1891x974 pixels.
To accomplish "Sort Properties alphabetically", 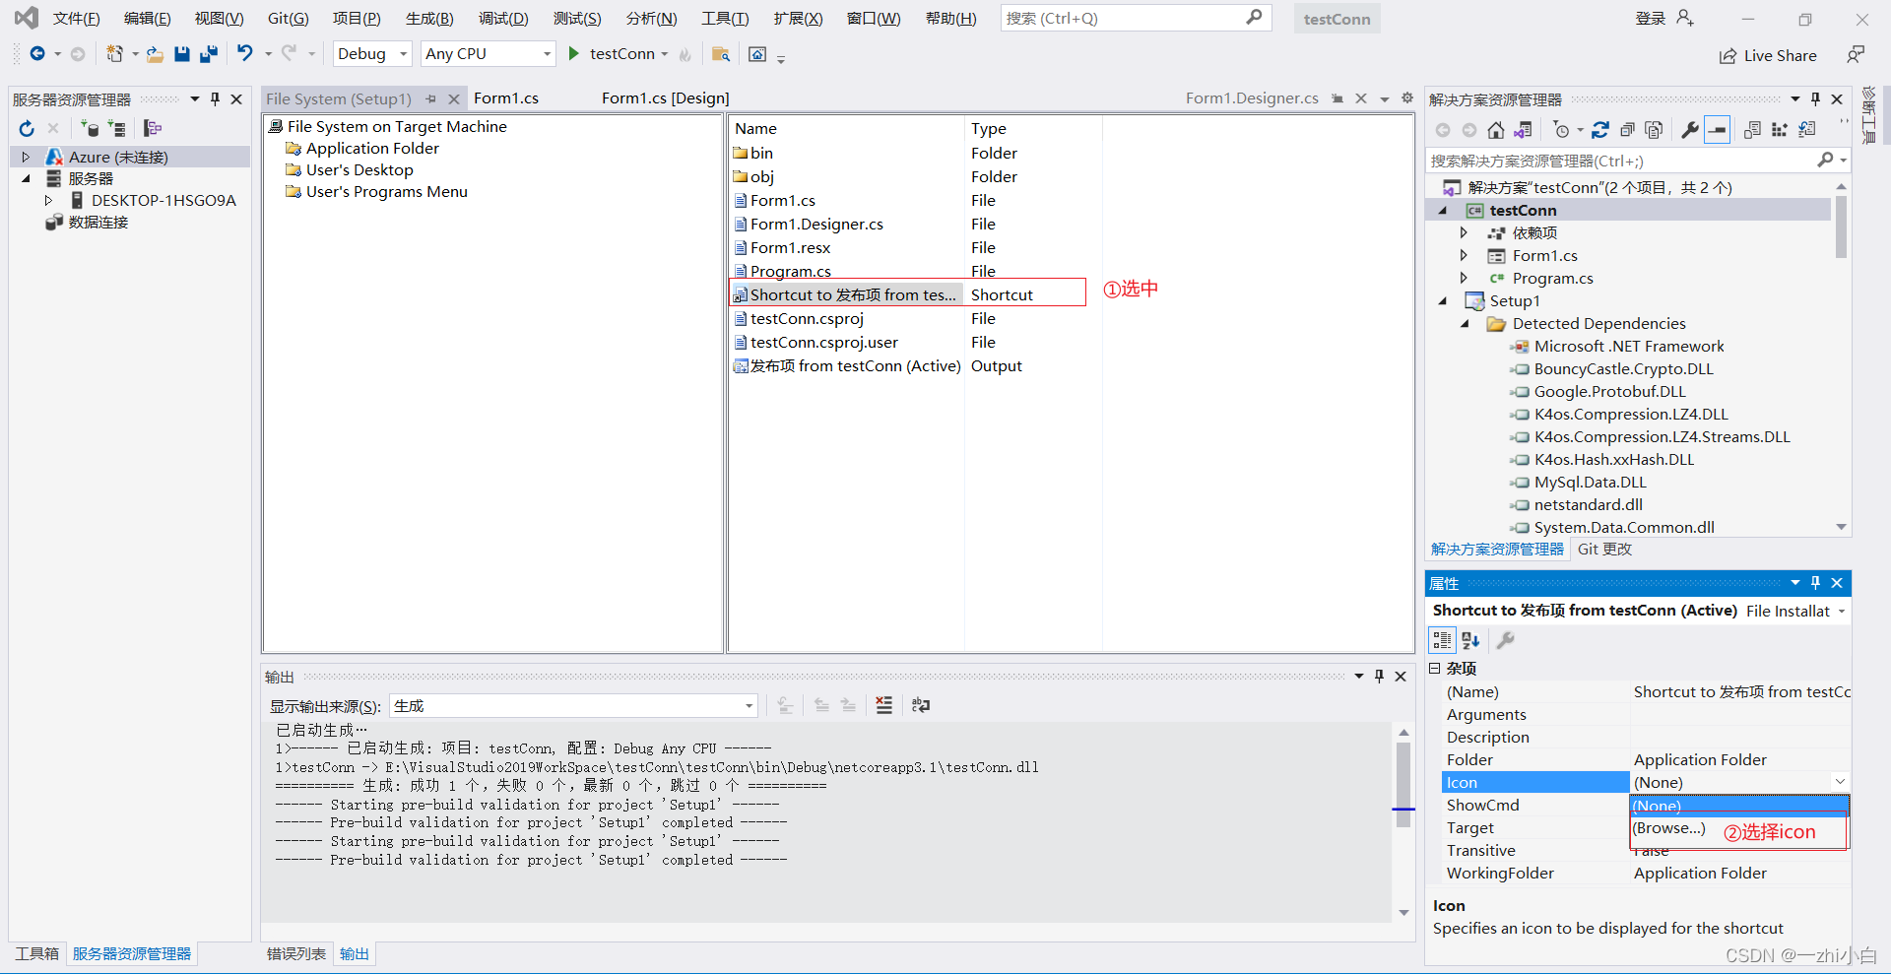I will click(x=1470, y=640).
